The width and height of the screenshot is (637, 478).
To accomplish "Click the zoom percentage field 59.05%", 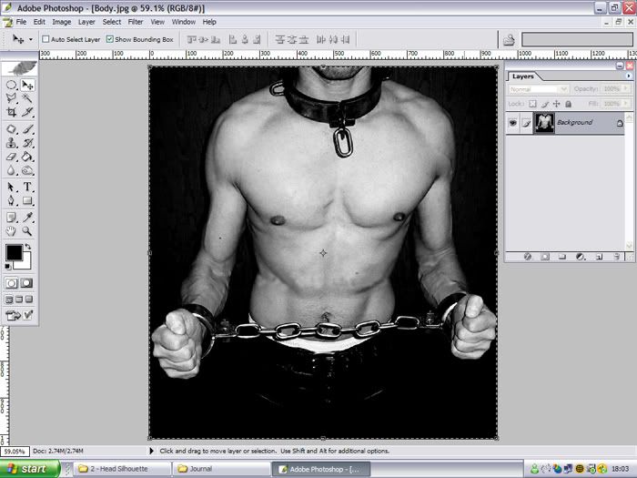I will pyautogui.click(x=15, y=452).
